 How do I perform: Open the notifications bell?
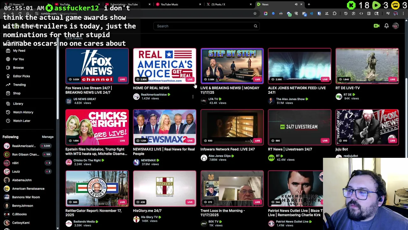386,26
